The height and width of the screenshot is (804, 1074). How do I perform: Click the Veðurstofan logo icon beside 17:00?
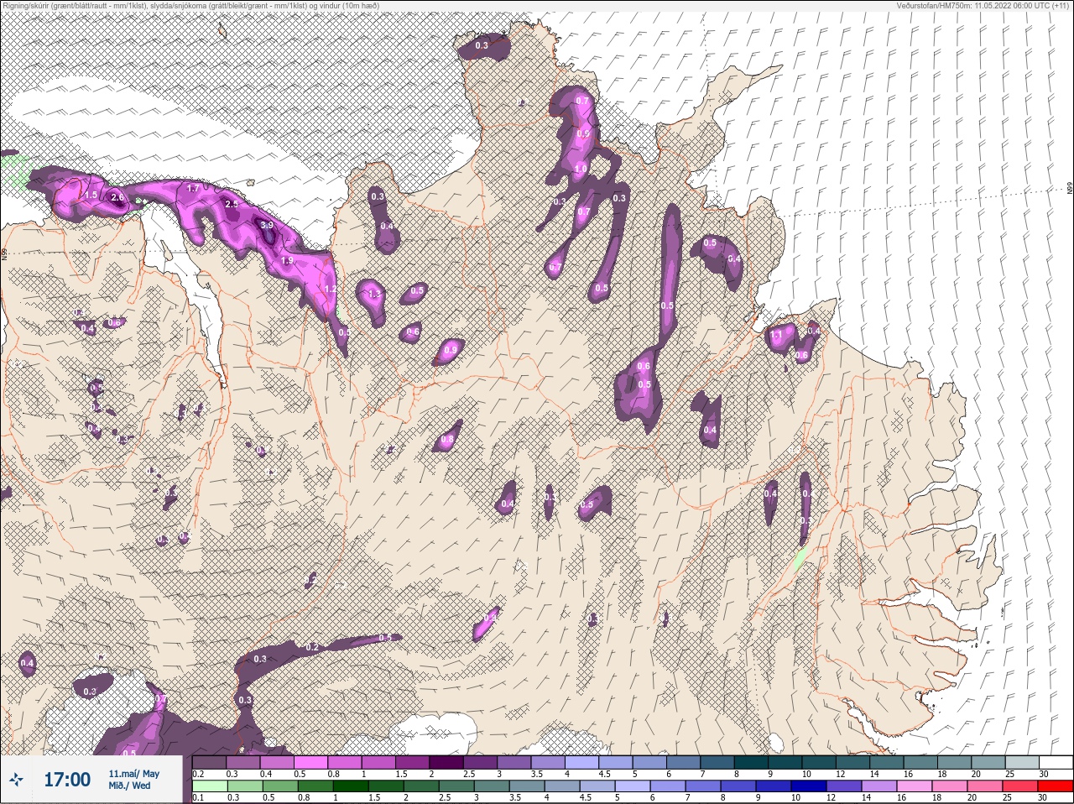(16, 781)
